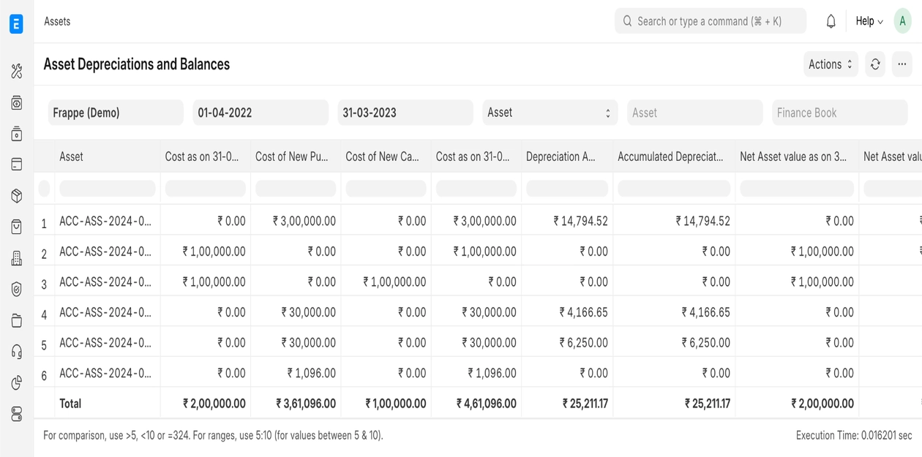Click the 01-04-2022 from date field
922x457 pixels.
pyautogui.click(x=260, y=113)
